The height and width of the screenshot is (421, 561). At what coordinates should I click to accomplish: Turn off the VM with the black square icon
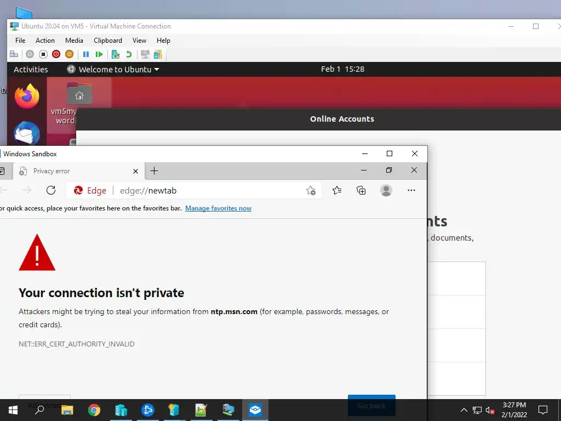[x=43, y=54]
